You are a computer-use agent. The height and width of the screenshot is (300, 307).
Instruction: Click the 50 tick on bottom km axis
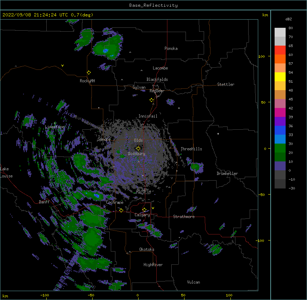click(x=183, y=295)
